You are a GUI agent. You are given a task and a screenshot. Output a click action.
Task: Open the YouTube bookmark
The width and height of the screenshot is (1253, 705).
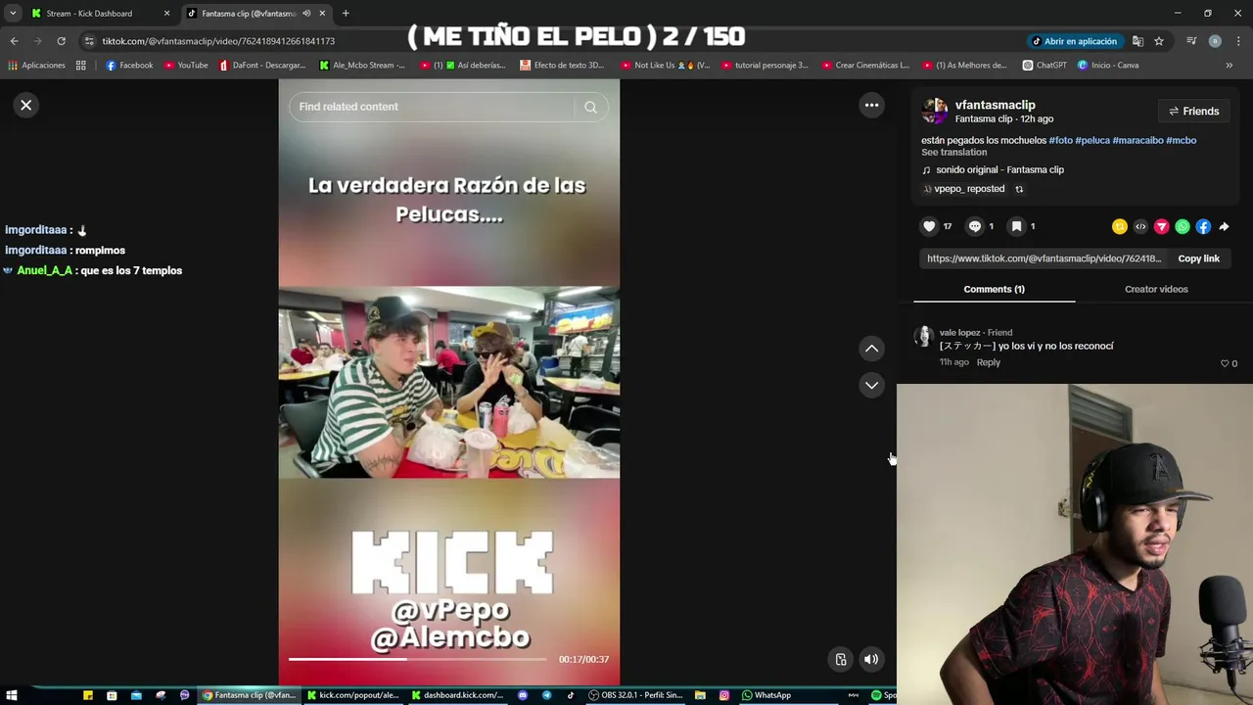pos(186,66)
